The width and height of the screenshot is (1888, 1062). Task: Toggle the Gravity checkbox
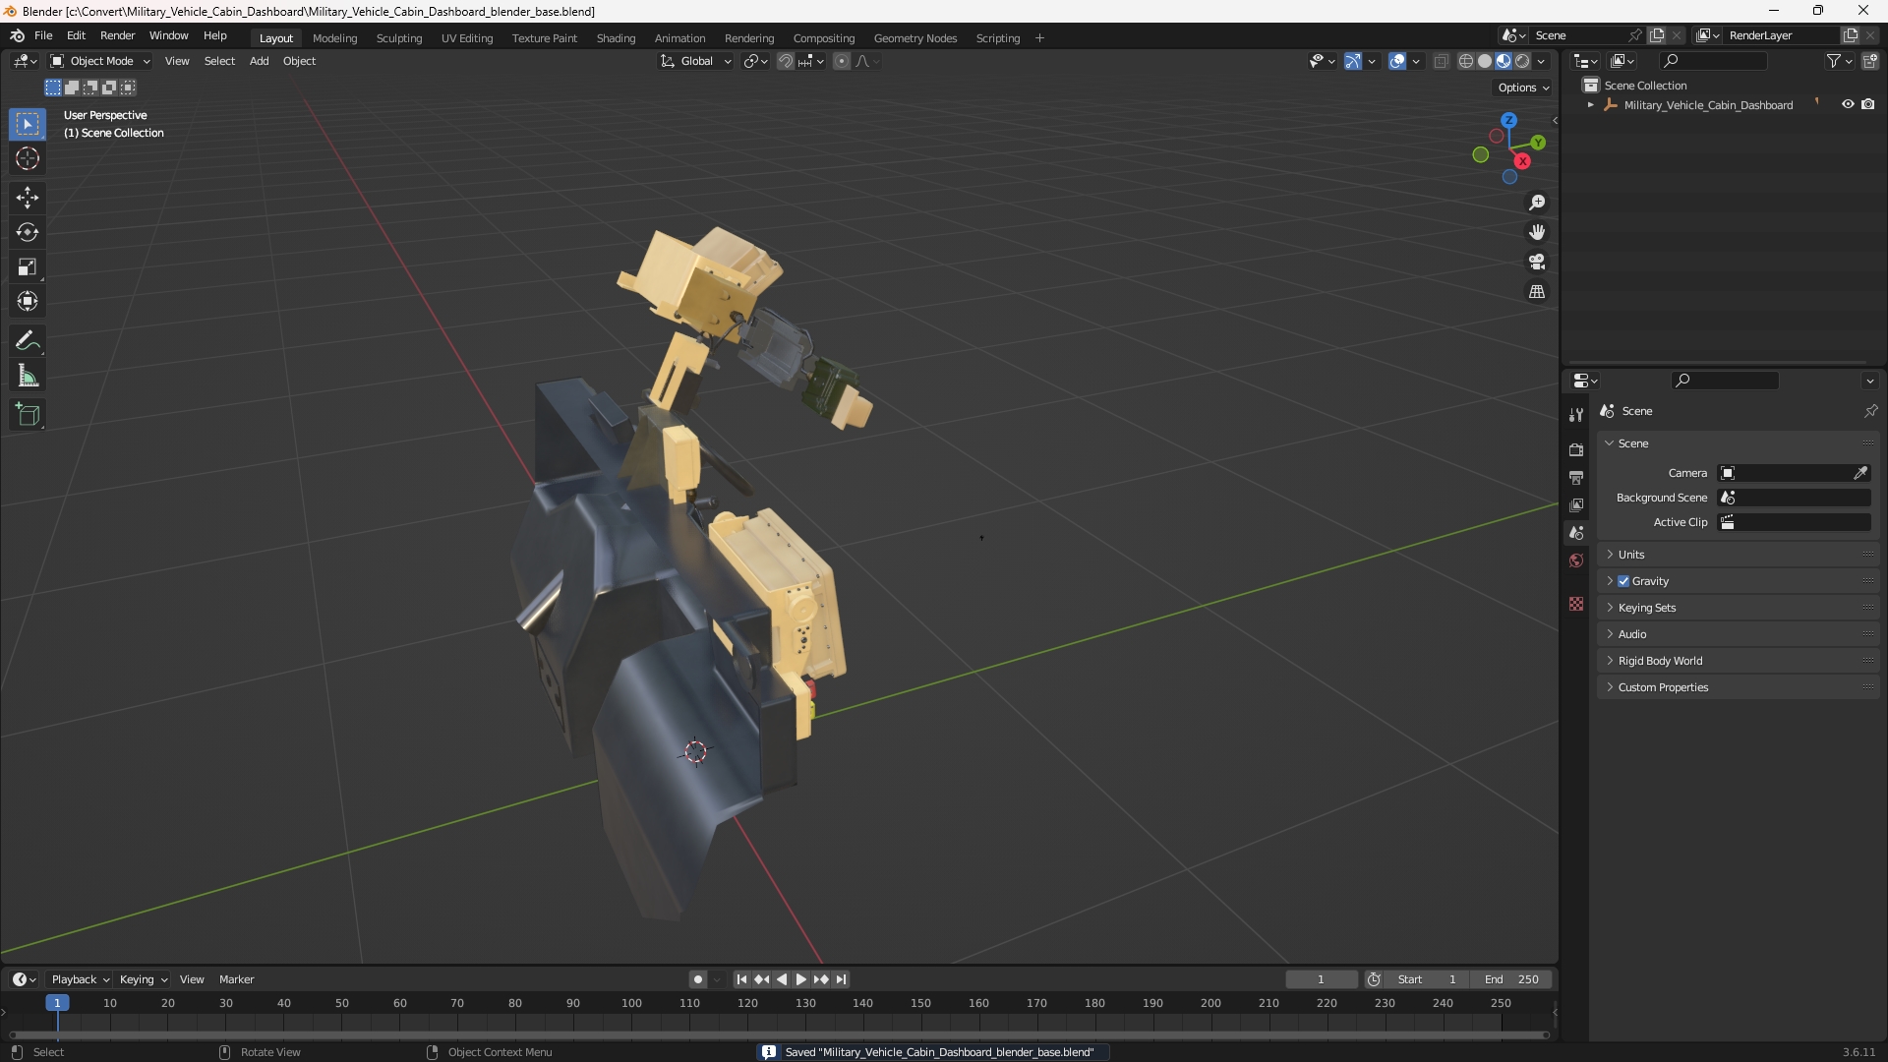1623,581
